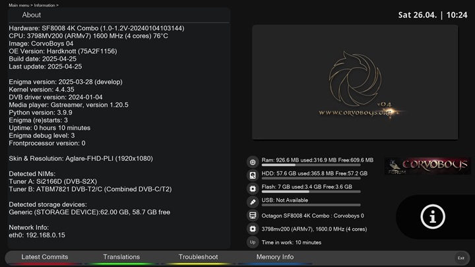
Task: Click the Kernel version: 4.4.35 line
Action: click(x=41, y=90)
